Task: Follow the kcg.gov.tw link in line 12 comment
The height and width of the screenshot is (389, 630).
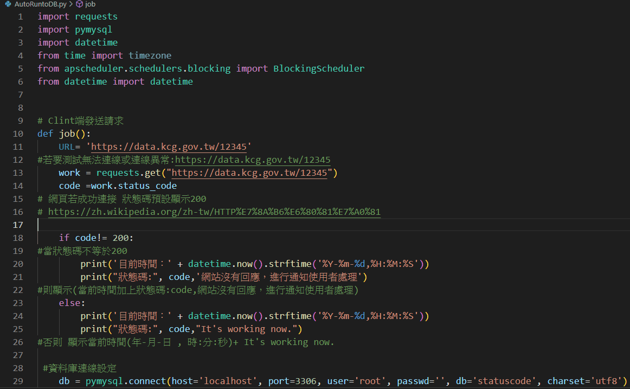Action: (253, 160)
